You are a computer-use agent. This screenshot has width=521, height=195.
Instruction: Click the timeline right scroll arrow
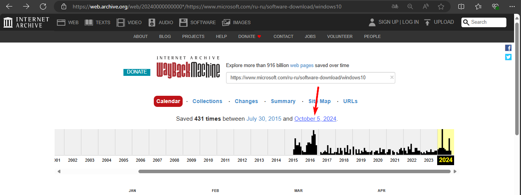[x=455, y=171]
